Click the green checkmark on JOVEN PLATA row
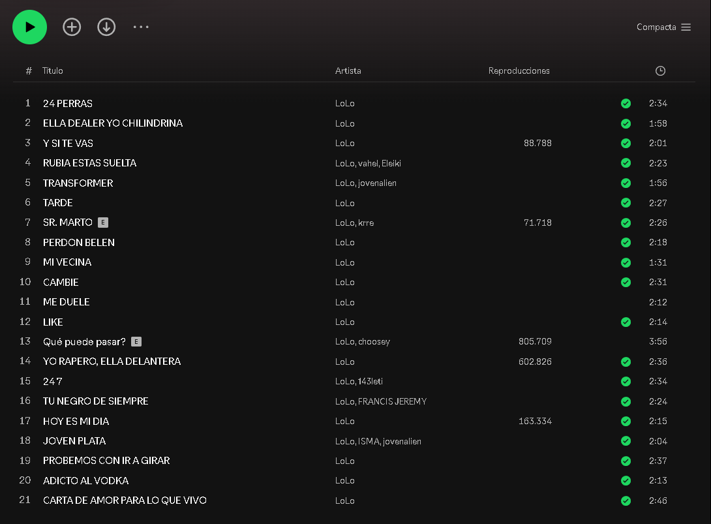The image size is (711, 524). pyautogui.click(x=626, y=441)
